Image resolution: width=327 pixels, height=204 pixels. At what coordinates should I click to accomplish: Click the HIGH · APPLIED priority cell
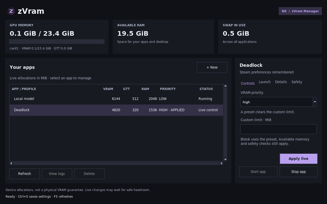point(172,110)
